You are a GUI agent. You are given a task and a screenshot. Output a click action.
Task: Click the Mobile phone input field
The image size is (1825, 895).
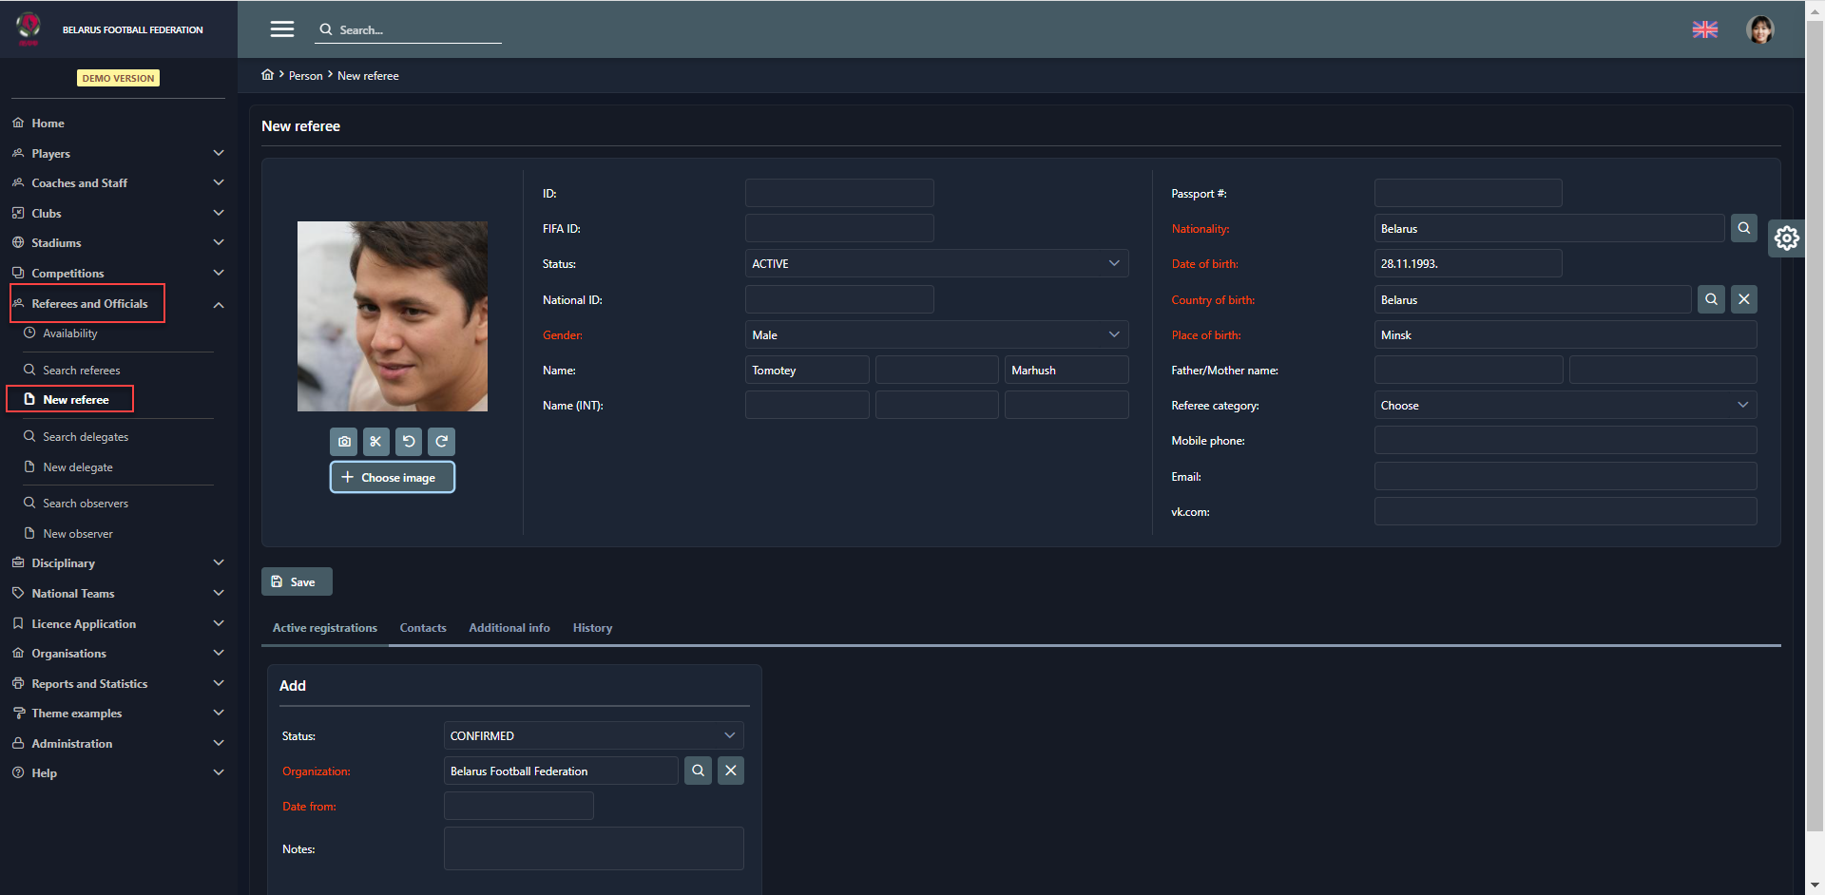click(1566, 440)
